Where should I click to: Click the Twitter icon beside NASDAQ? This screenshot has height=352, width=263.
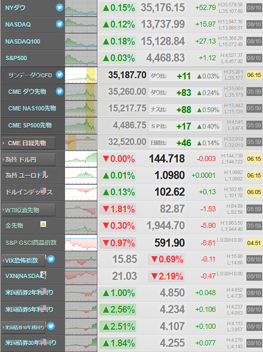pyautogui.click(x=59, y=24)
